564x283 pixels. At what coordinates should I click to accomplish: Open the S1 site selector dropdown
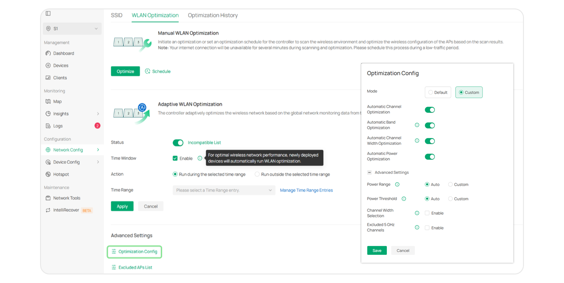click(x=72, y=29)
